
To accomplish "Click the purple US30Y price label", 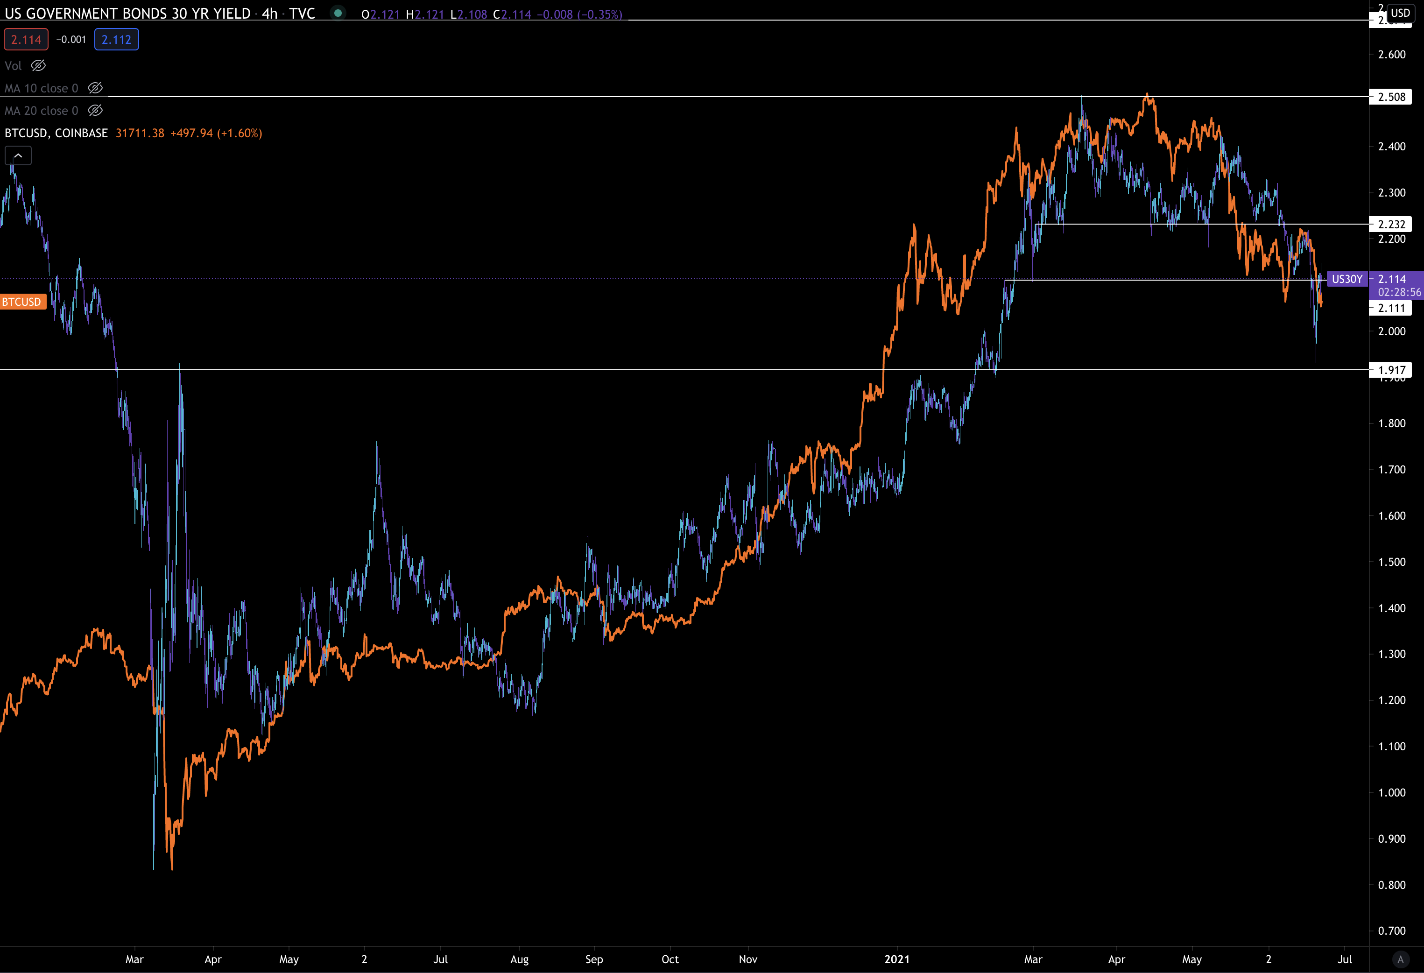I will 1347,279.
